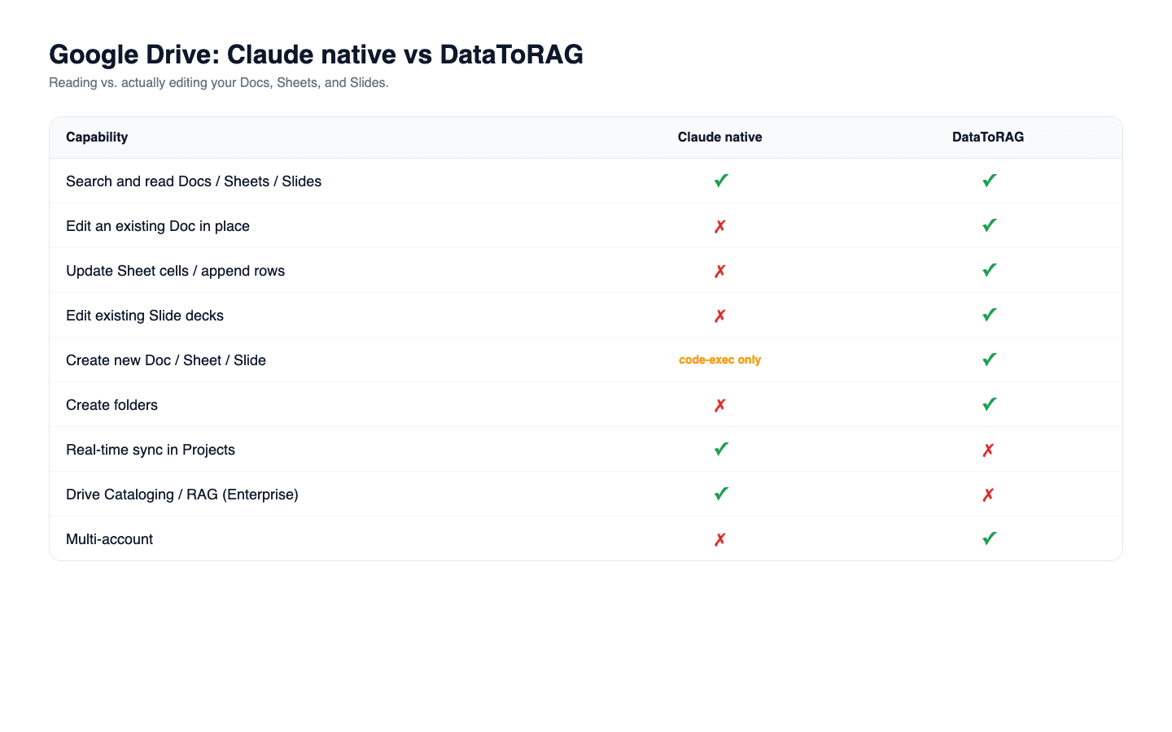This screenshot has height=732, width=1172.
Task: Click 'Update Sheet cells / append rows' text
Action: click(176, 271)
